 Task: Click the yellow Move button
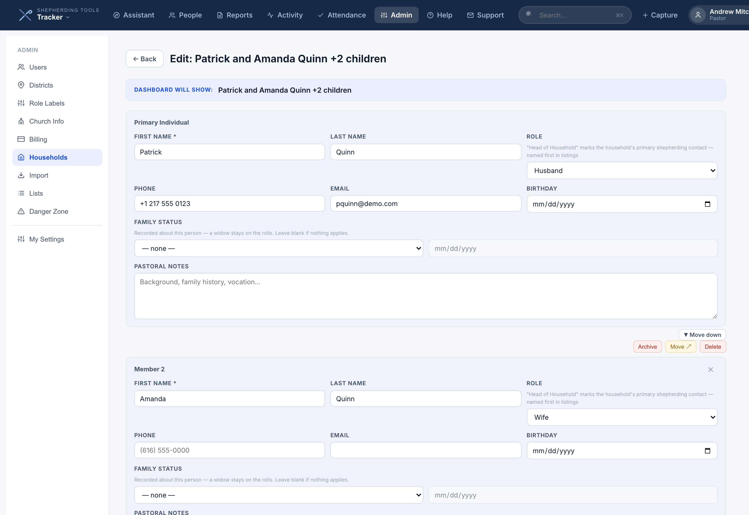[x=681, y=347]
